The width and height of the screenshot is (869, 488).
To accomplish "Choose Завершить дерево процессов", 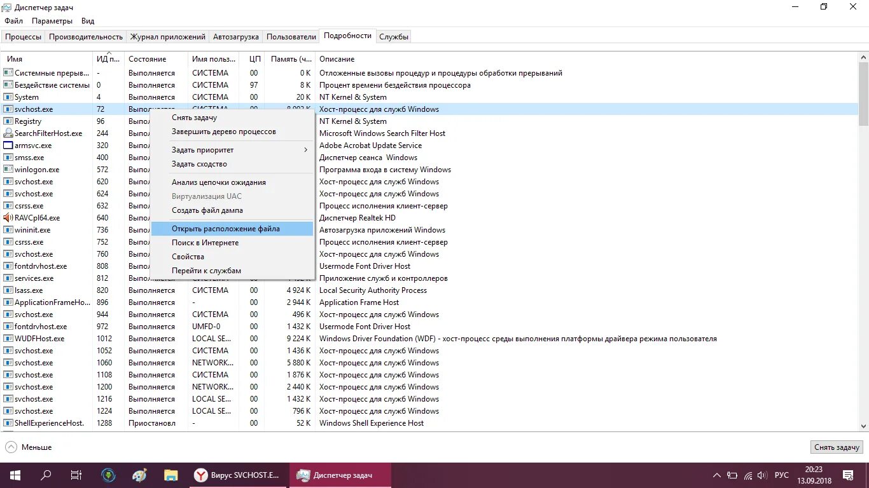I will pos(233,132).
